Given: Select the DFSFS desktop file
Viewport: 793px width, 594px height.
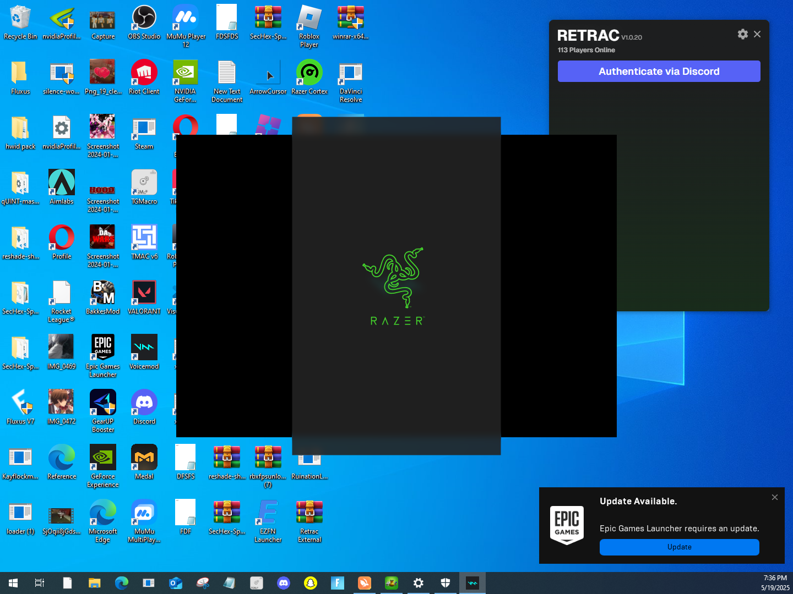Looking at the screenshot, I should point(186,463).
